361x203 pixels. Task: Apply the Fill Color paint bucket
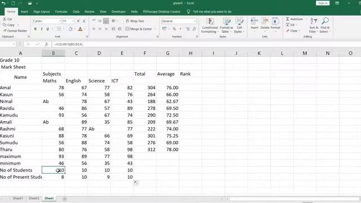[x=71, y=29]
